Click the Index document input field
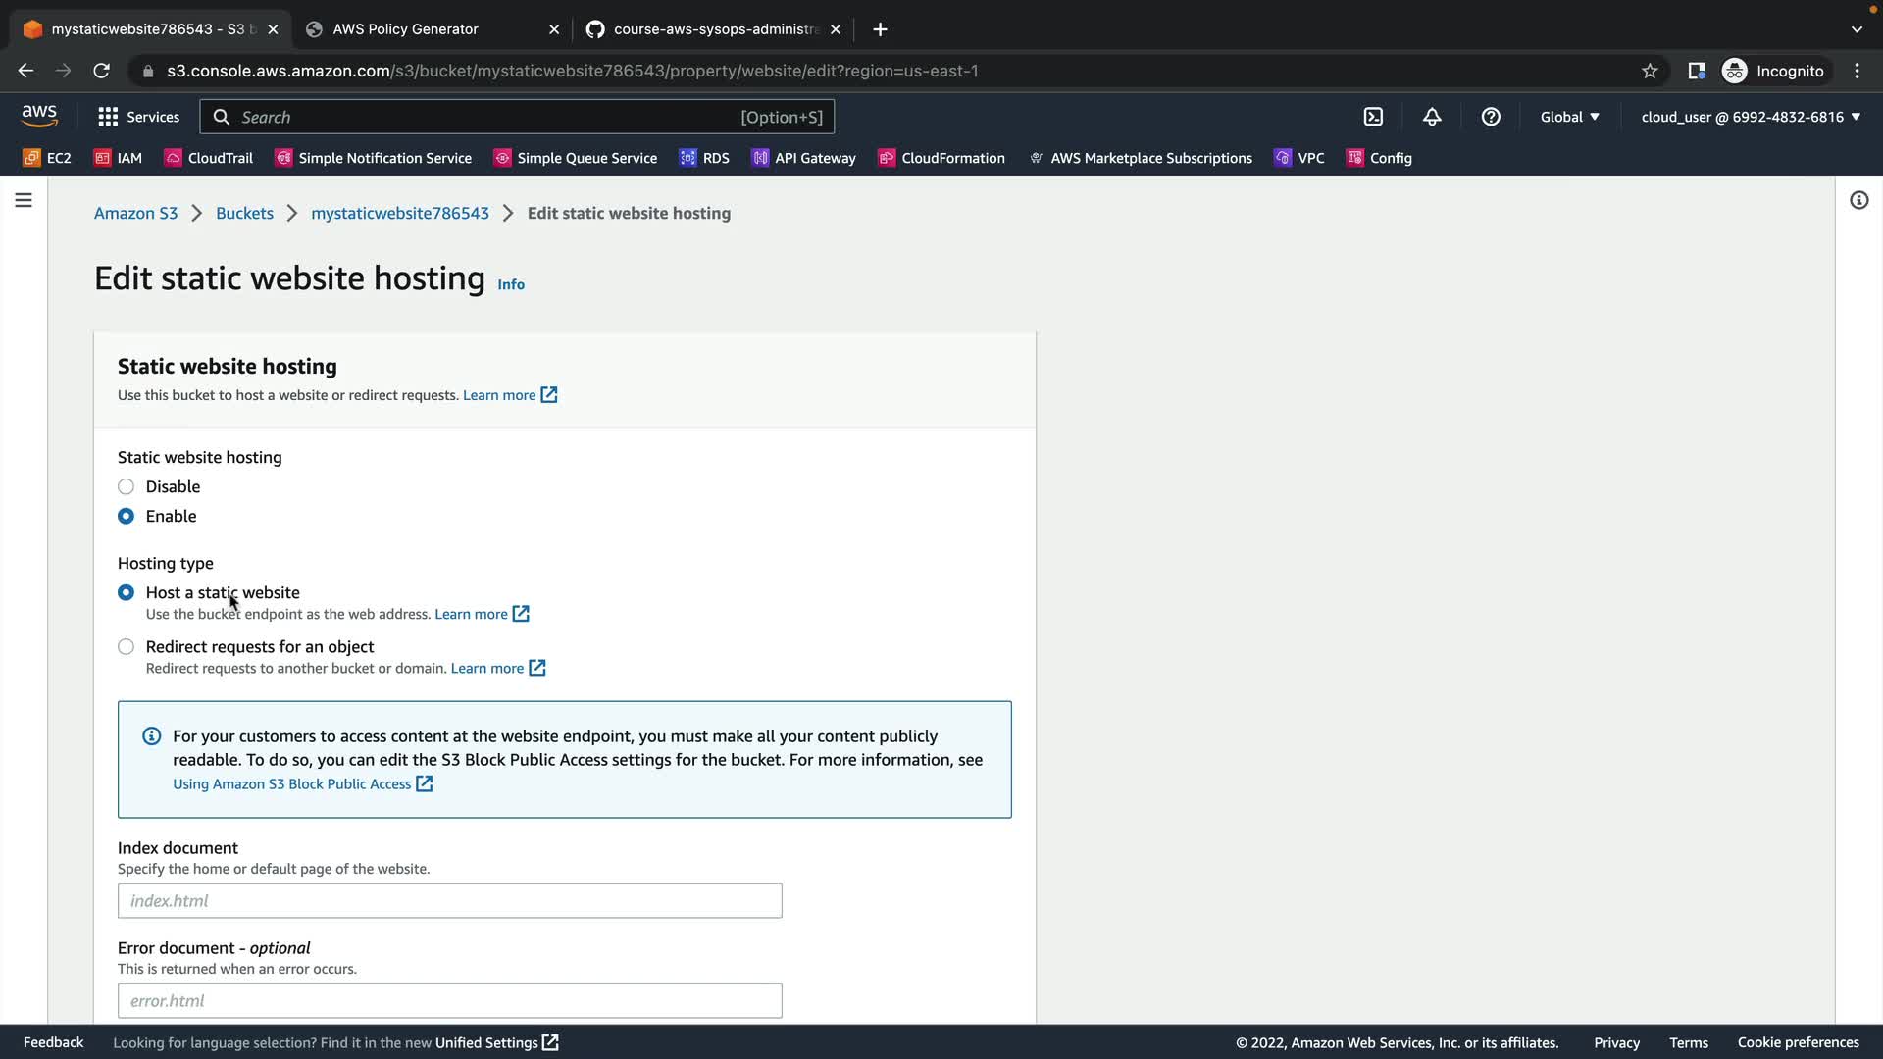Viewport: 1883px width, 1059px height. pyautogui.click(x=449, y=900)
